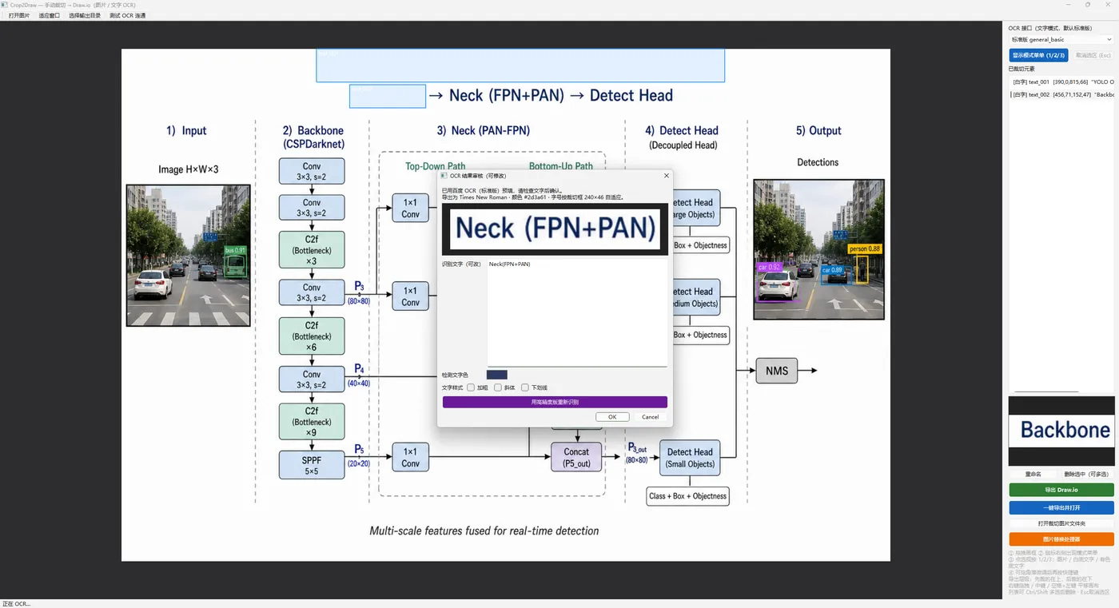1119x608 pixels.
Task: Tick the 下划线 (underline) checkbox
Action: click(x=525, y=387)
